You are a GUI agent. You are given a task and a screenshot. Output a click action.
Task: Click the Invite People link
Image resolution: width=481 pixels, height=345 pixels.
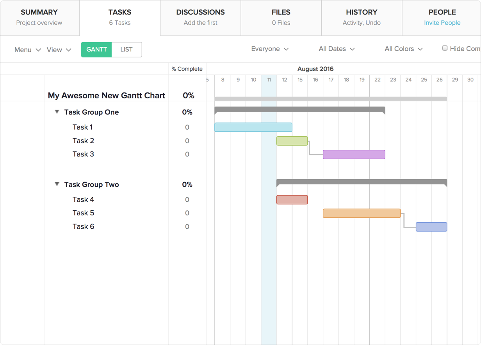tap(442, 23)
